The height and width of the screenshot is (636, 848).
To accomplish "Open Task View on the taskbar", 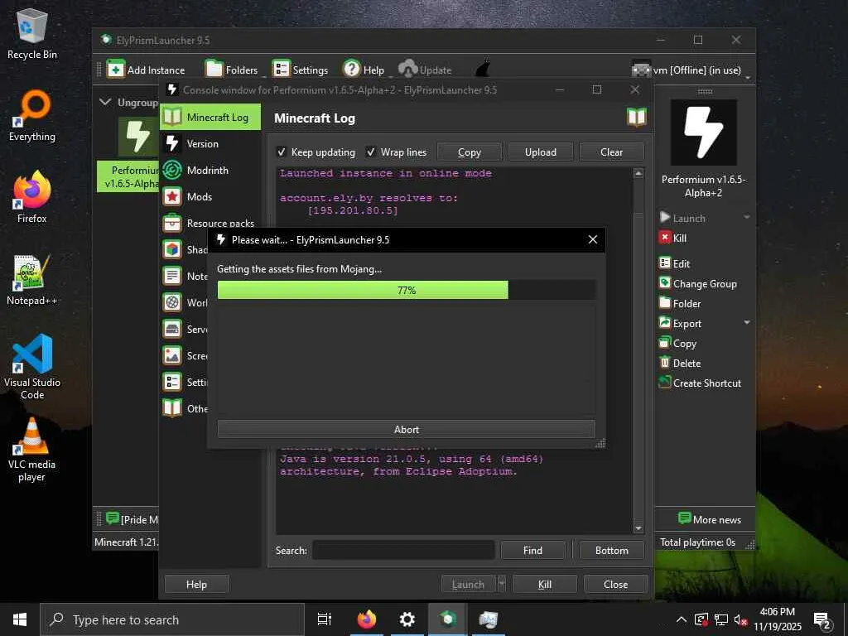I will point(325,619).
